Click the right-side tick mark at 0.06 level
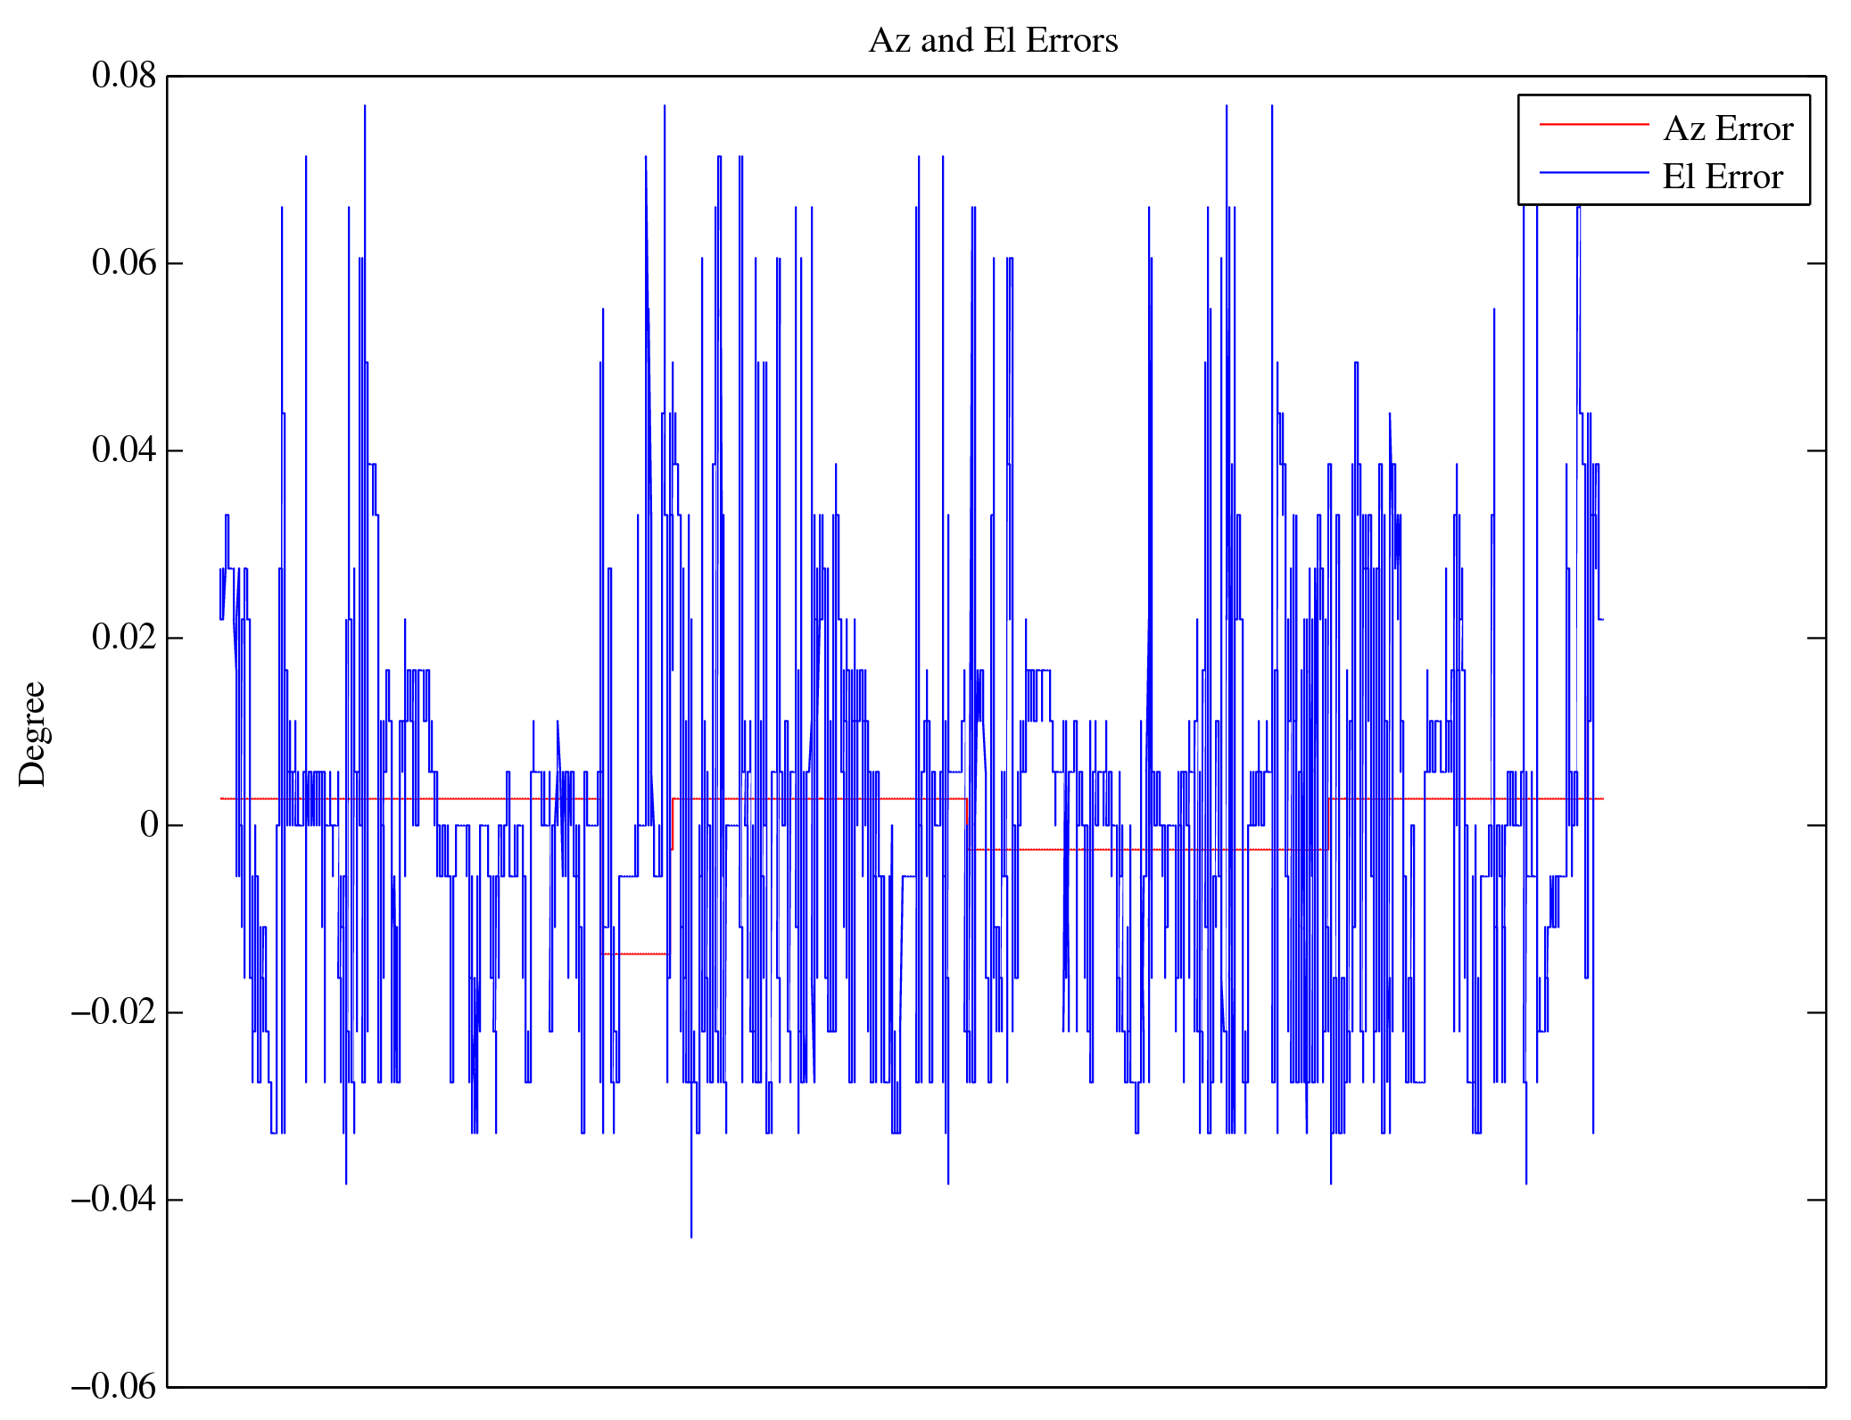The width and height of the screenshot is (1851, 1420). tap(1816, 263)
